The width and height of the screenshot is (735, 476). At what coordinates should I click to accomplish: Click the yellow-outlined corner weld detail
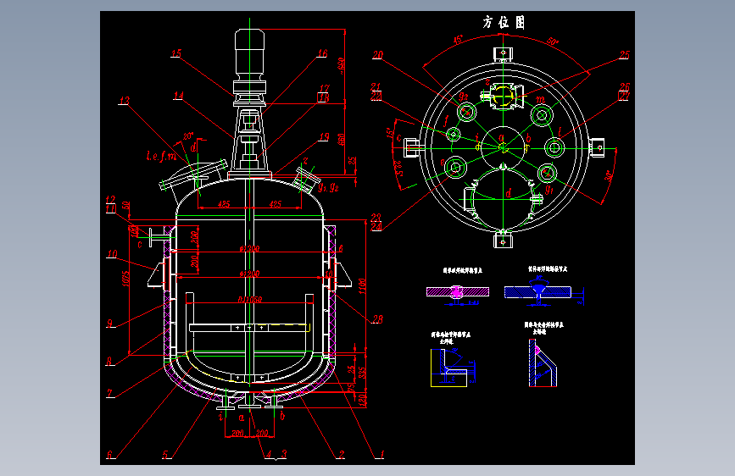[x=450, y=368]
